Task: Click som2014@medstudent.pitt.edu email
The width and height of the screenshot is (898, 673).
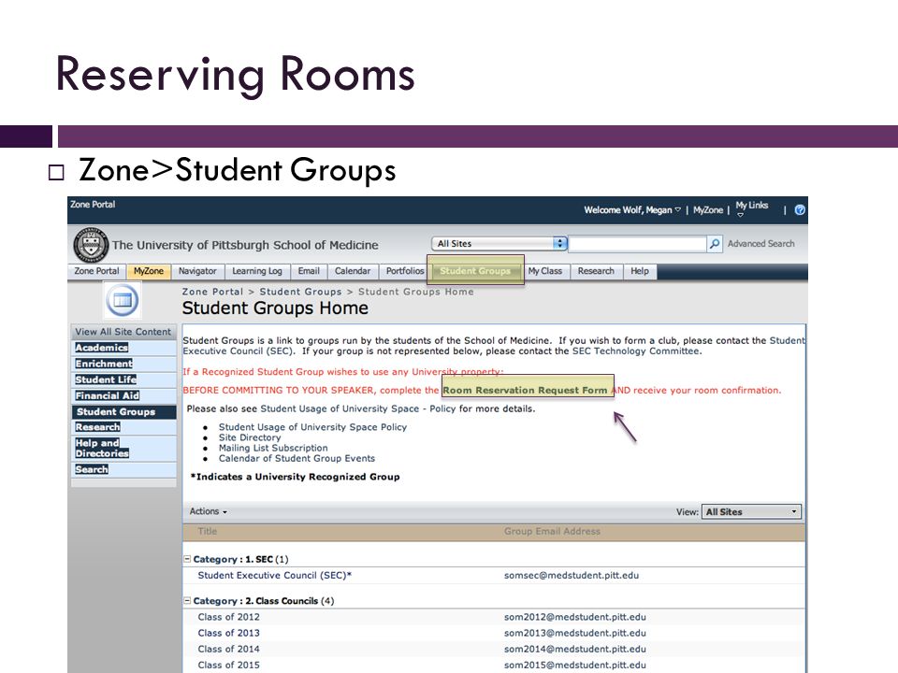Action: 575,649
